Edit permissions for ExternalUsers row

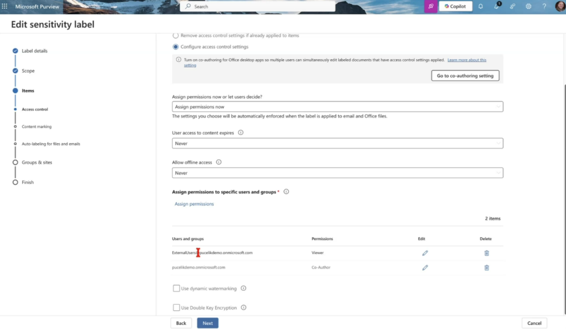point(425,253)
